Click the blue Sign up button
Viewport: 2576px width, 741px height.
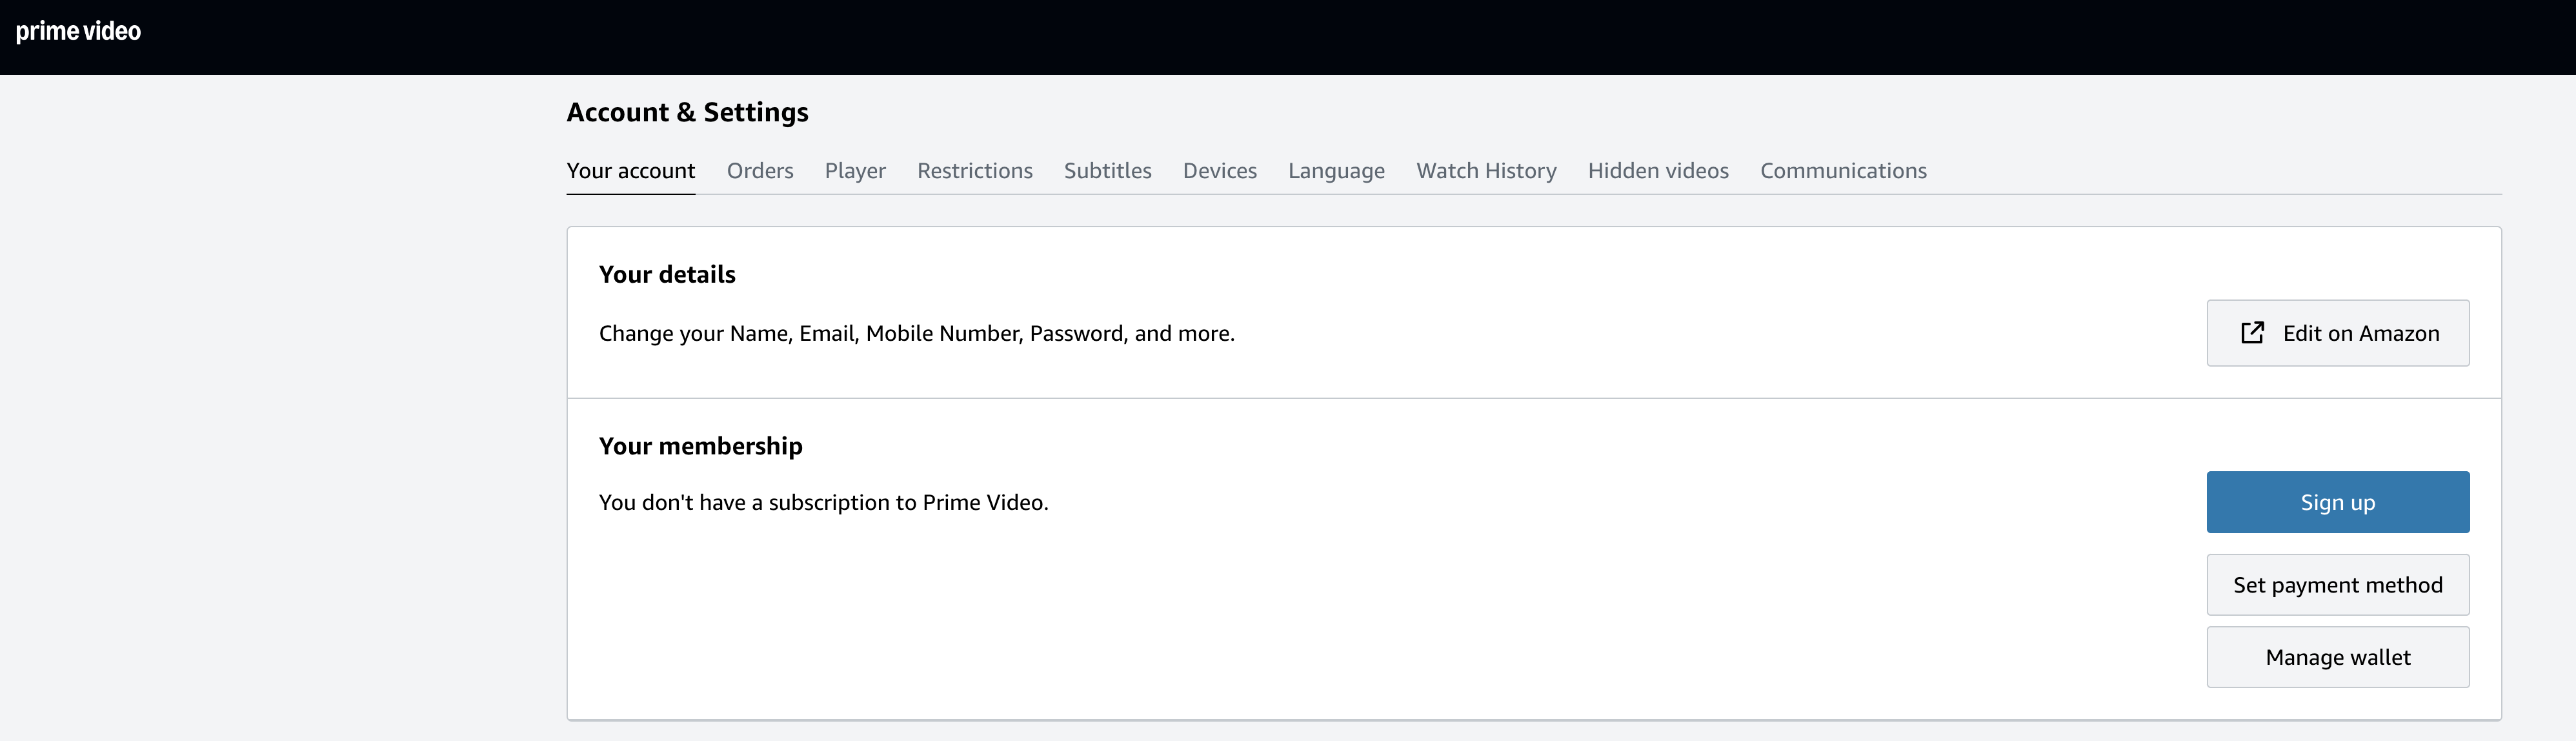pyautogui.click(x=2337, y=502)
